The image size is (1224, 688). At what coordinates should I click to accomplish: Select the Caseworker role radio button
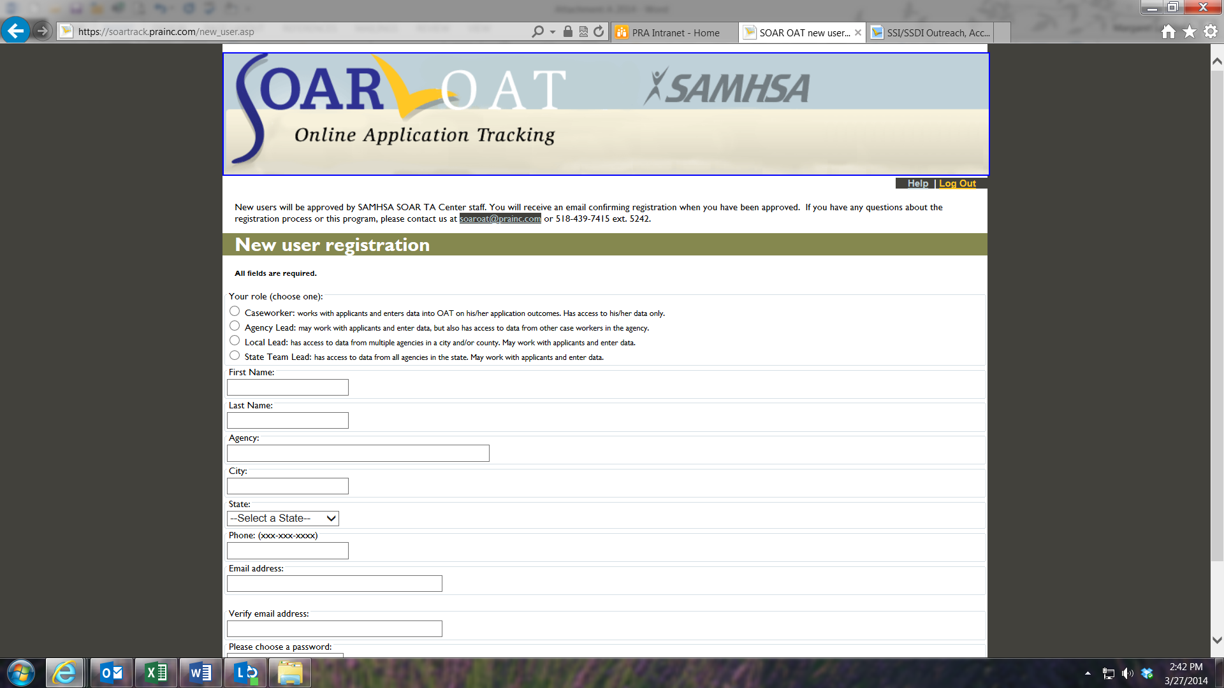click(235, 312)
